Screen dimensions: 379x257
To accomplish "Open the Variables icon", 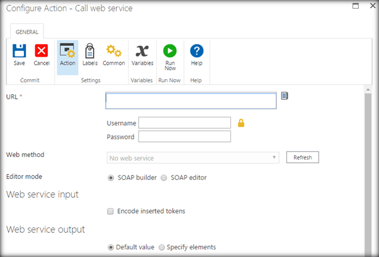I will coord(142,54).
